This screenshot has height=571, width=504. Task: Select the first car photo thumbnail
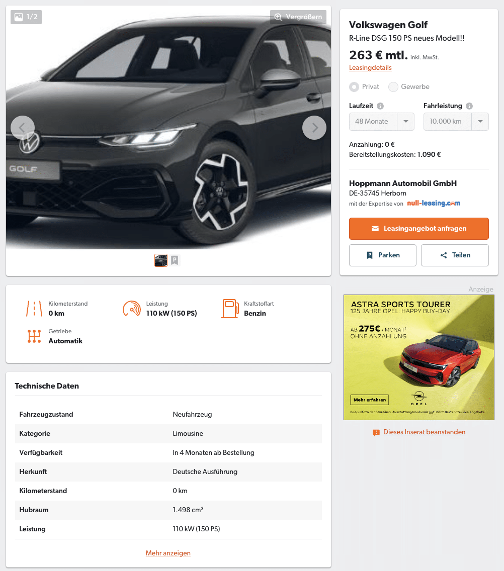(161, 260)
